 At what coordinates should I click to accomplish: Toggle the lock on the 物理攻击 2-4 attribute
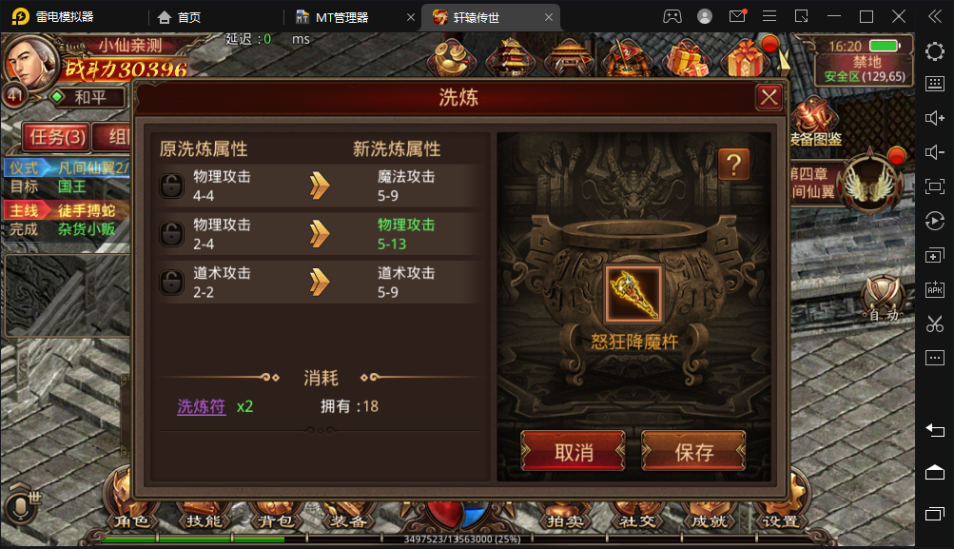171,234
